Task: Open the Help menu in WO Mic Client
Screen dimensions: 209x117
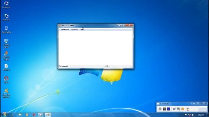Action: (x=82, y=30)
